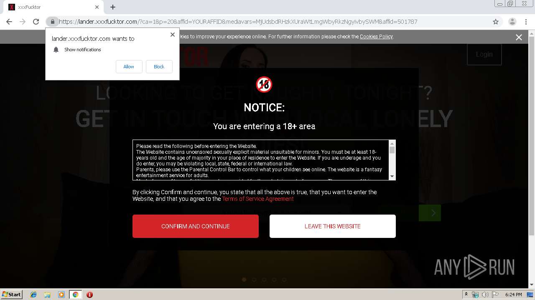Image resolution: width=535 pixels, height=300 pixels.
Task: Select the second carousel dot
Action: pos(254,280)
